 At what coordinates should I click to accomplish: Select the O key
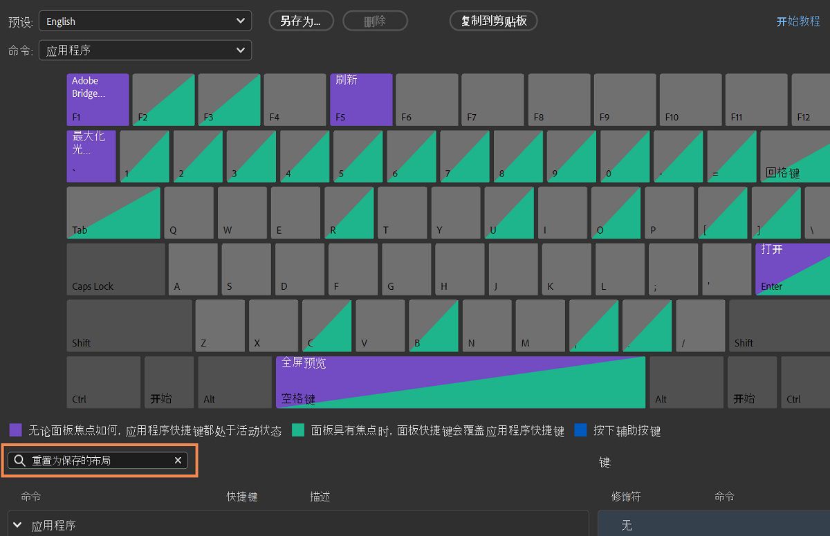pyautogui.click(x=616, y=213)
